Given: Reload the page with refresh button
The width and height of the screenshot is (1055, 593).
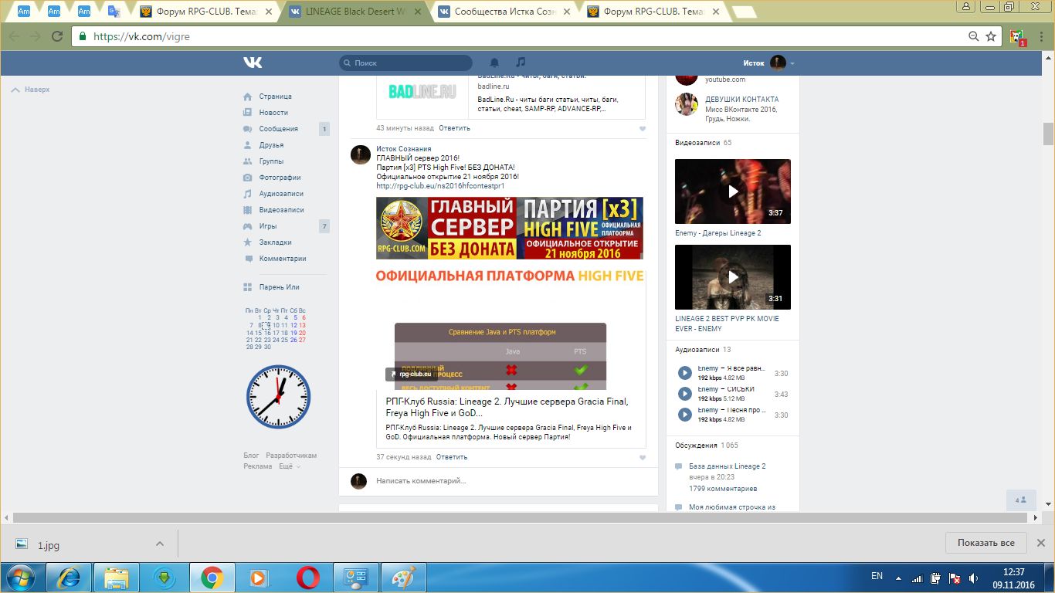Looking at the screenshot, I should point(57,36).
